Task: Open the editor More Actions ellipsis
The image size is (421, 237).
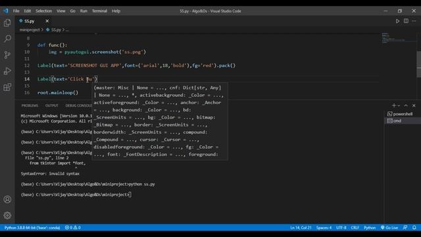Action: 414,21
